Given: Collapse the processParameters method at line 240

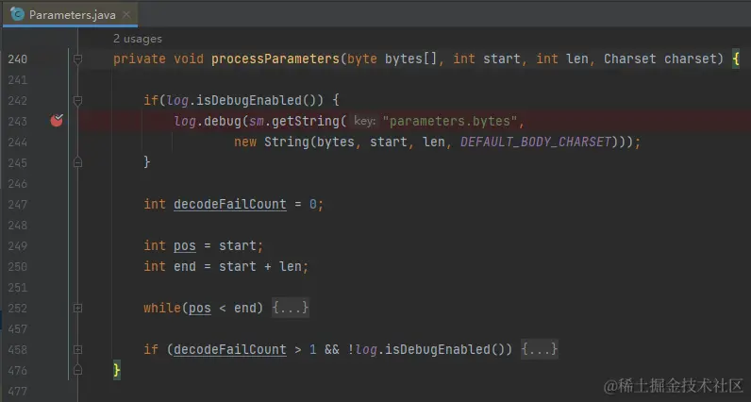Looking at the screenshot, I should tap(77, 59).
